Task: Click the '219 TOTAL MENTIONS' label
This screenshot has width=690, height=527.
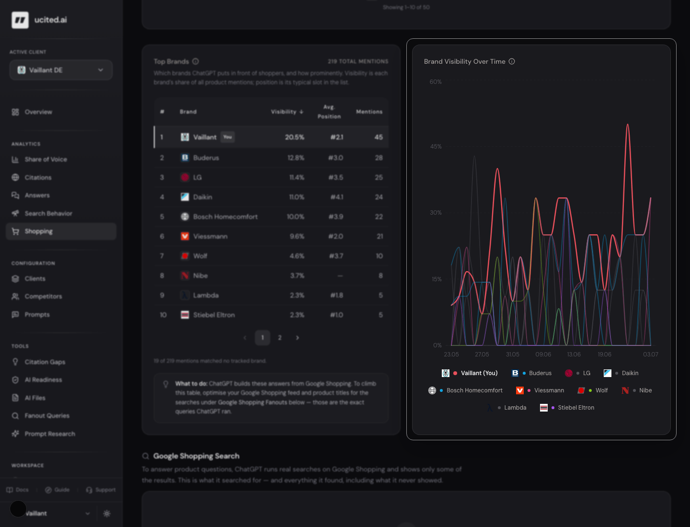Action: coord(358,61)
